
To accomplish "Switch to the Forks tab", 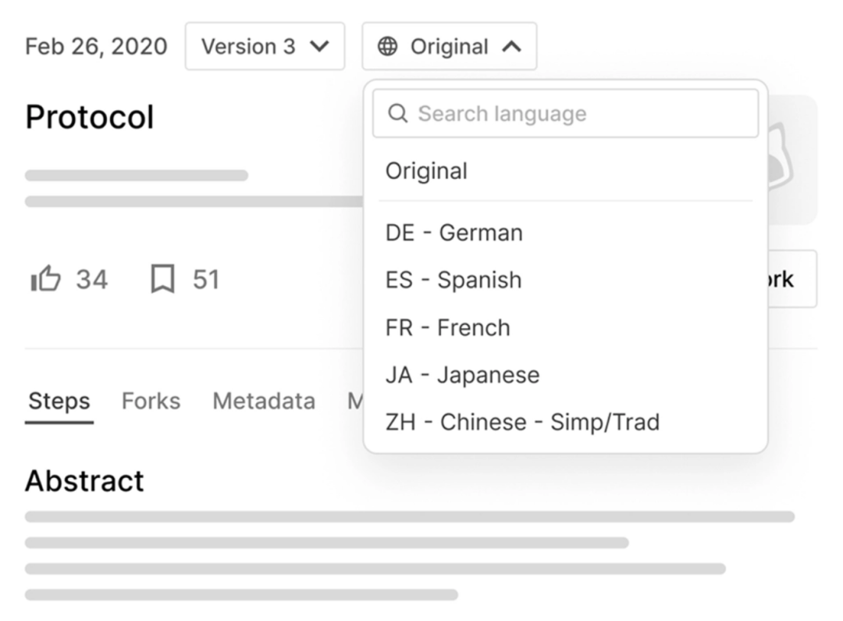I will [151, 402].
